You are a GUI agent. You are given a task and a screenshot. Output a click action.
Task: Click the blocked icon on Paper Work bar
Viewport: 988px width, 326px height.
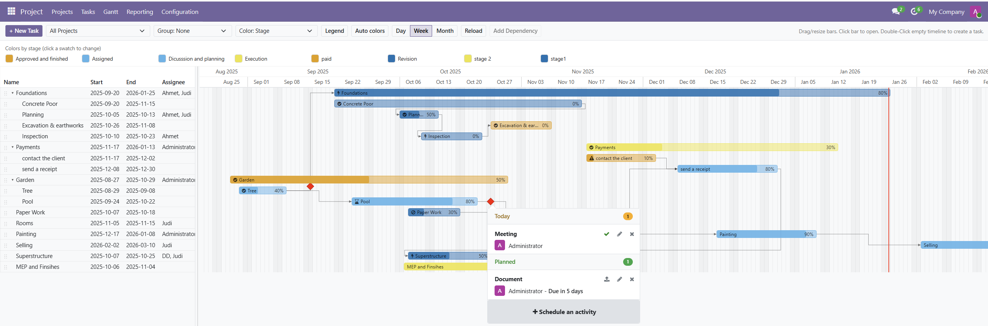click(x=413, y=212)
